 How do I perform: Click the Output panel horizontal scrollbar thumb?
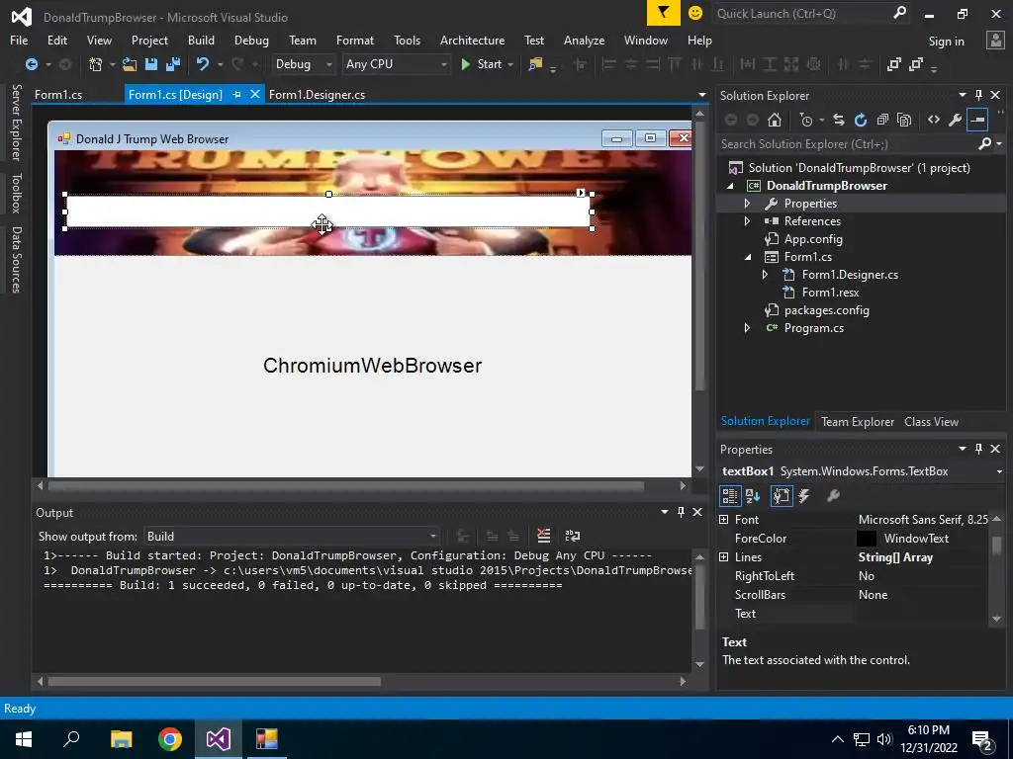tap(215, 682)
